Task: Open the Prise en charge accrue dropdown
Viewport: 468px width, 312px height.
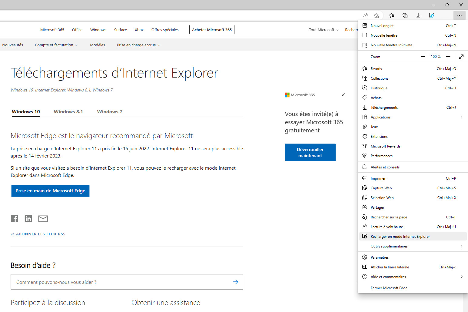Action: coord(138,45)
